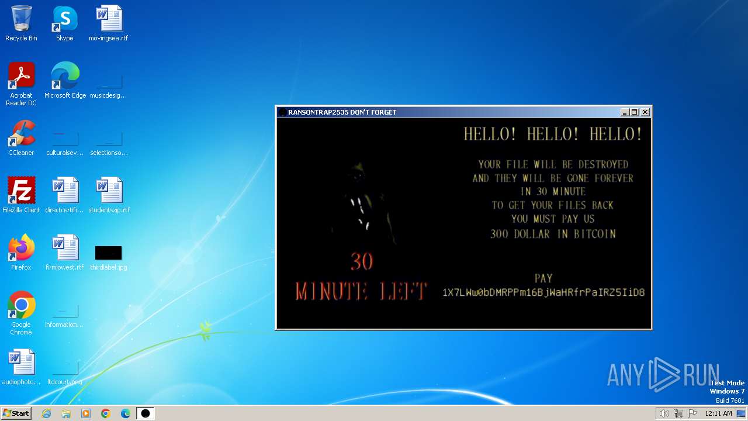The width and height of the screenshot is (748, 421).
Task: Open the 12:11 AM clock
Action: pos(718,413)
